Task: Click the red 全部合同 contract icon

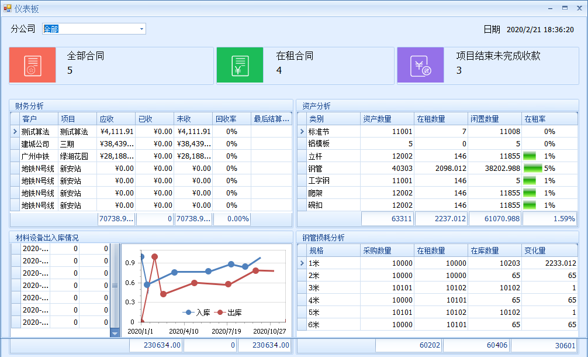Action: [32, 65]
